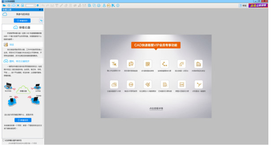Click the top blue new project button
This screenshot has height=145, width=273.
[22, 20]
